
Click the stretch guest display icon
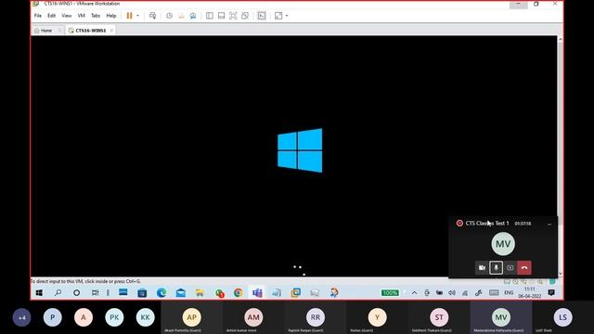pos(278,16)
